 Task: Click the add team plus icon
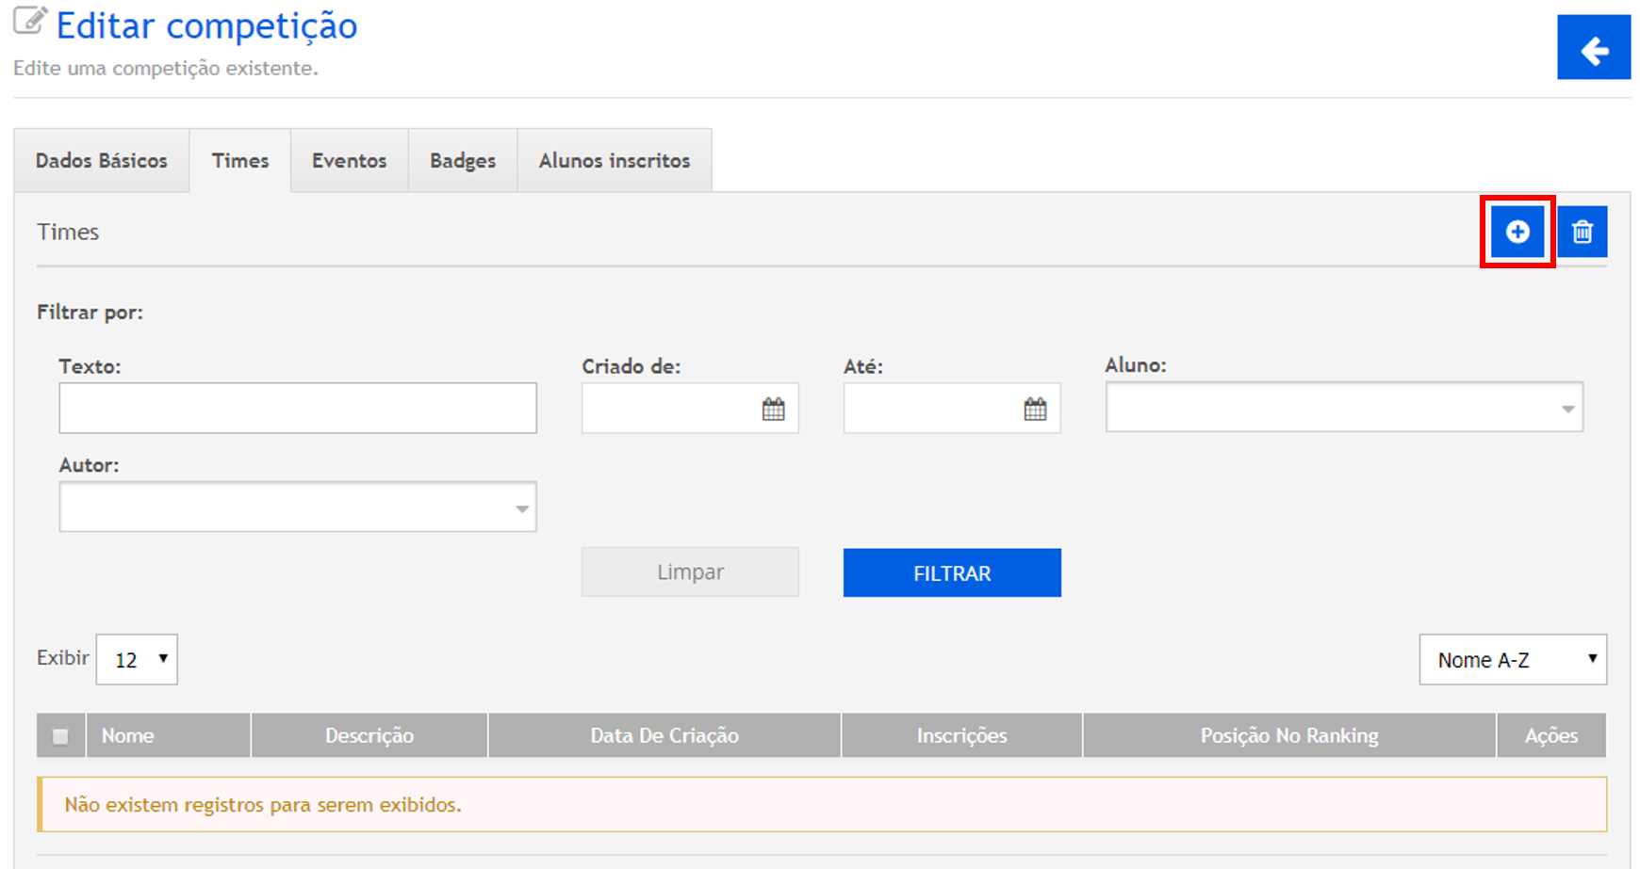1517,232
